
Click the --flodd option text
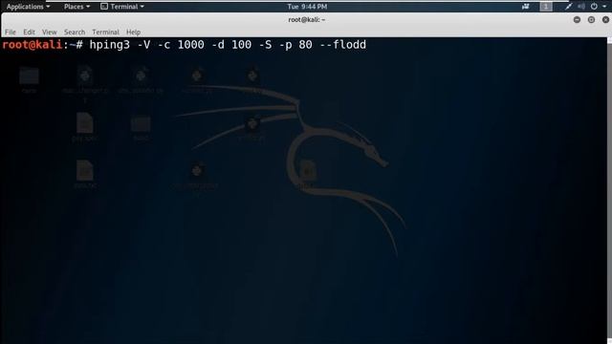343,45
